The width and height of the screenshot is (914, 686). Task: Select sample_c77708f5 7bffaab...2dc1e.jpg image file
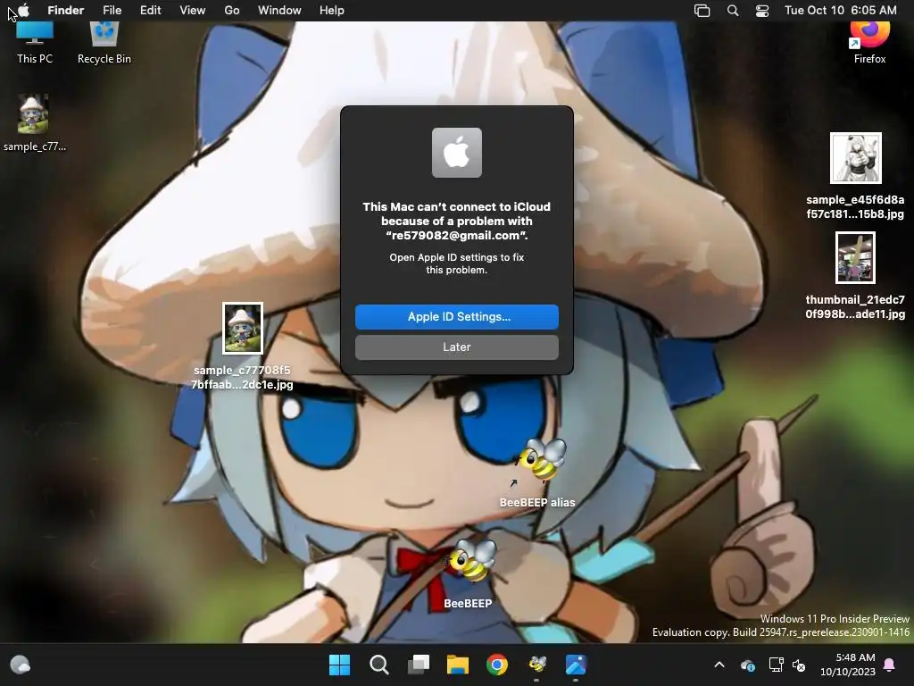tap(243, 346)
